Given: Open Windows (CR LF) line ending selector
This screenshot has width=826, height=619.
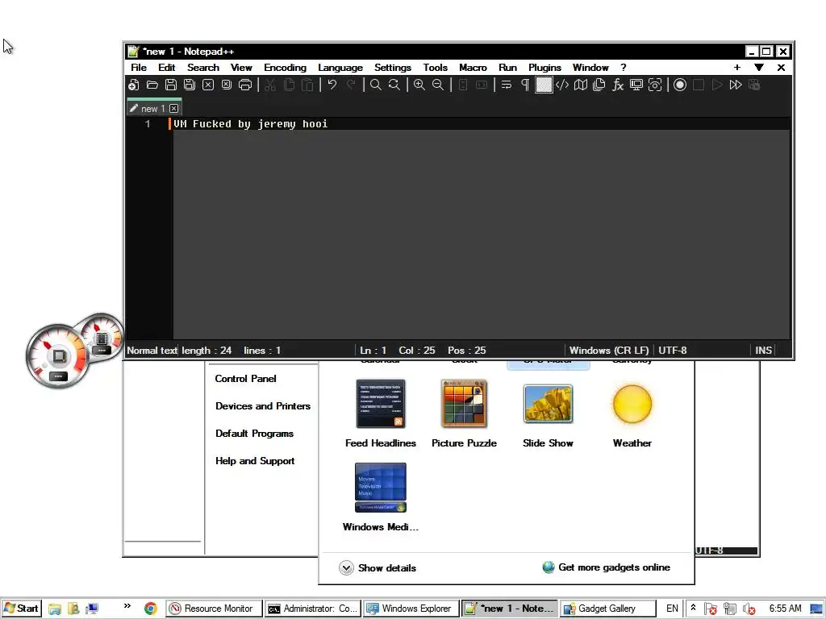Looking at the screenshot, I should point(609,351).
